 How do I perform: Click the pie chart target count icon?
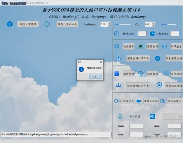click(x=152, y=34)
